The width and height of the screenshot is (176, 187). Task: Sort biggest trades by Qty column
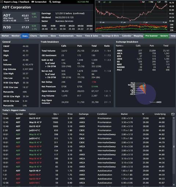[x=56, y=114]
